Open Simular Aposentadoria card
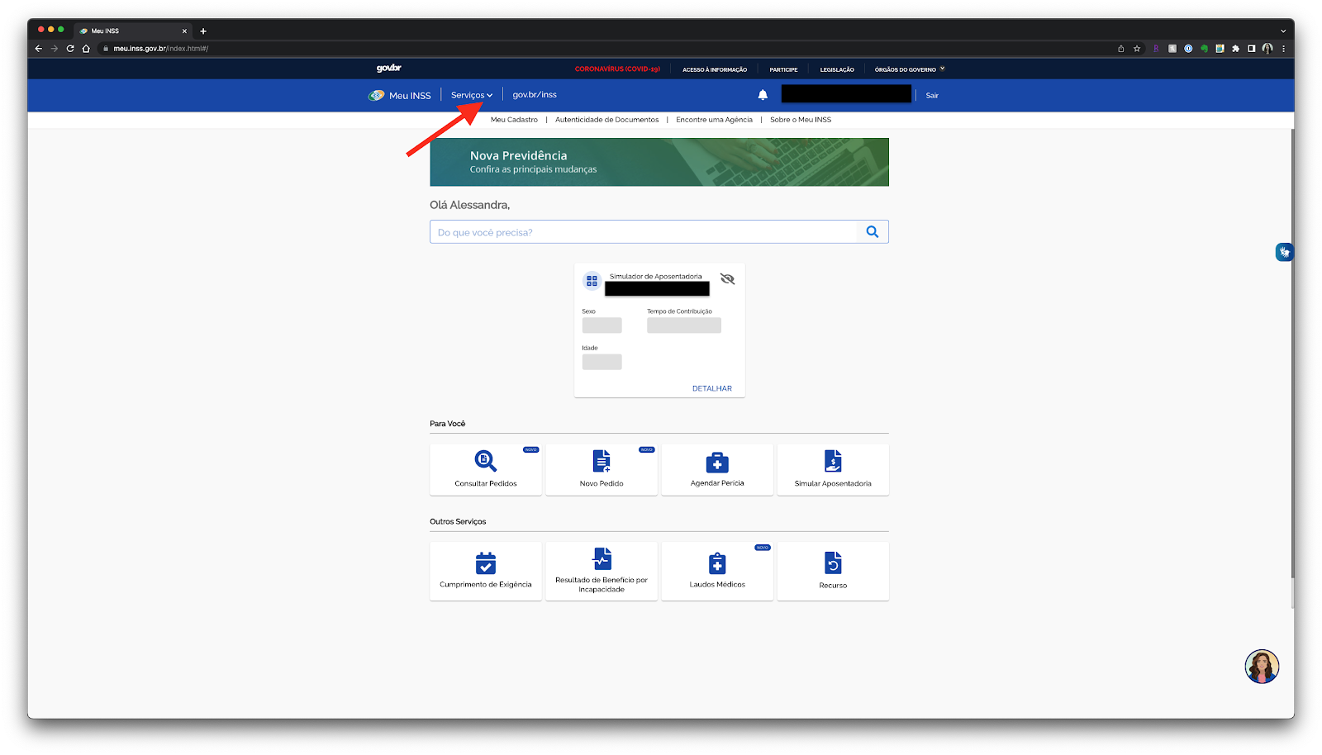This screenshot has width=1322, height=755. point(833,469)
